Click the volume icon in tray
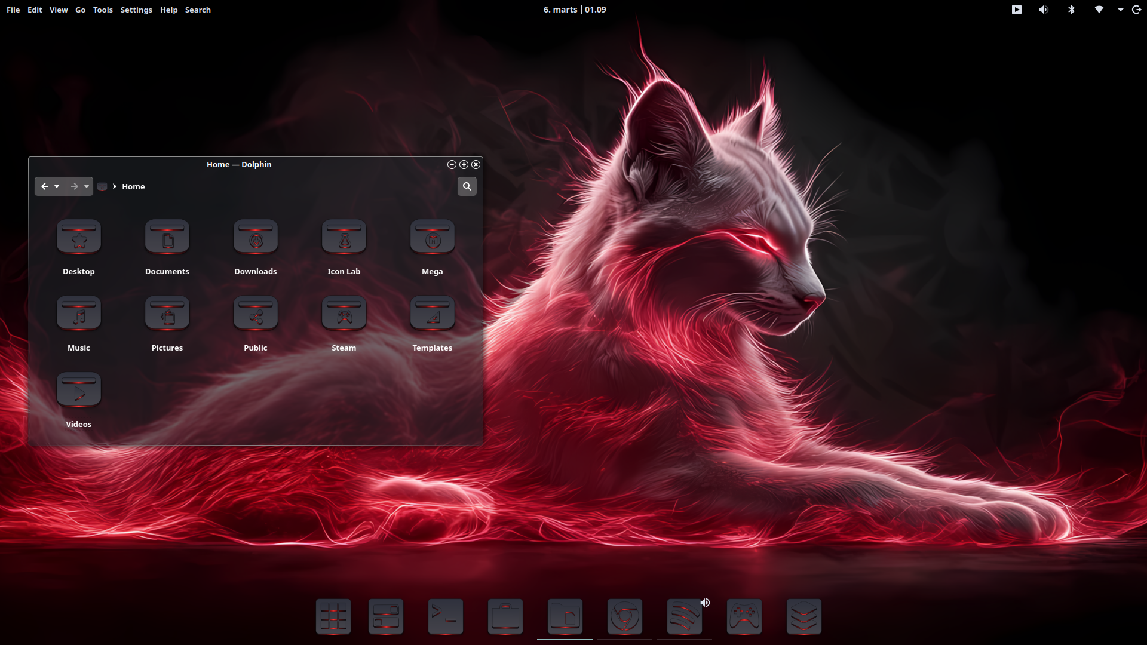Image resolution: width=1147 pixels, height=645 pixels. (1043, 10)
